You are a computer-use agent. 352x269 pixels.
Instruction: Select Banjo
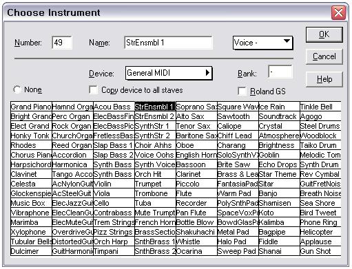tap(279, 193)
